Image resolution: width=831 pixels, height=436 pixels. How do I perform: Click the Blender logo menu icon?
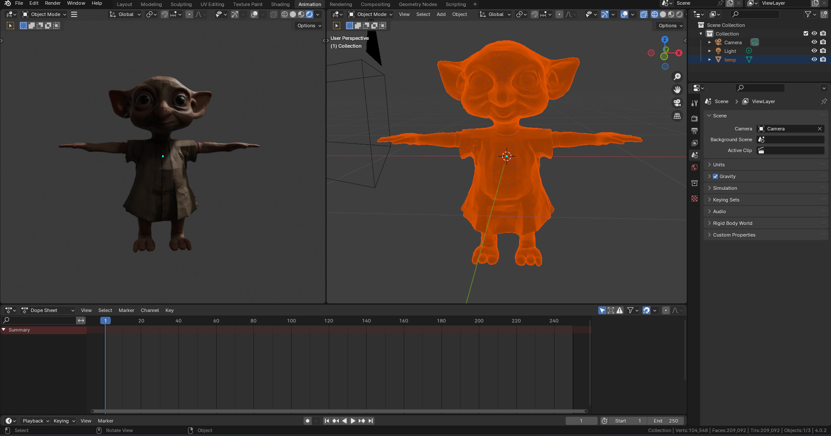pyautogui.click(x=7, y=3)
